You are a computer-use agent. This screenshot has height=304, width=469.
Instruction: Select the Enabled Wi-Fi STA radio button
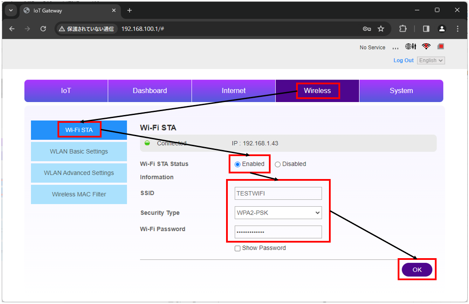237,164
